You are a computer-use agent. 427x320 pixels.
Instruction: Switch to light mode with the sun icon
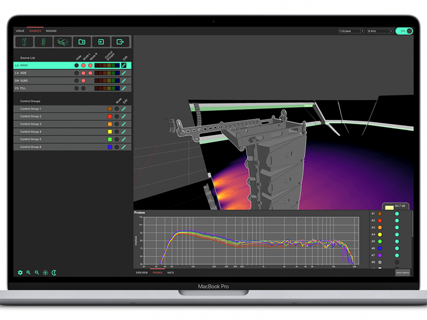click(45, 273)
